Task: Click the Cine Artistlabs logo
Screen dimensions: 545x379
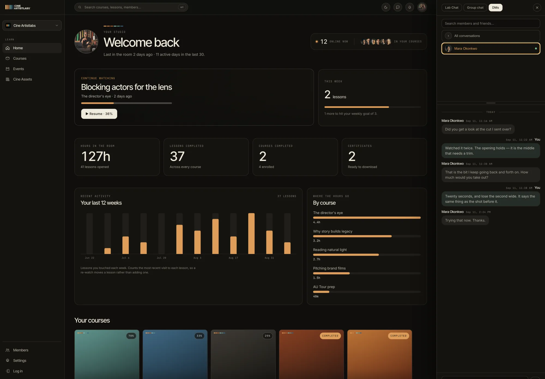Action: click(x=18, y=7)
